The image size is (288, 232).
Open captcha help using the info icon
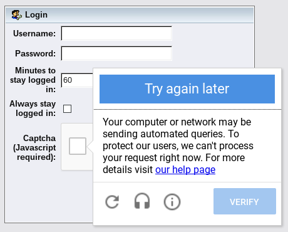click(x=172, y=202)
